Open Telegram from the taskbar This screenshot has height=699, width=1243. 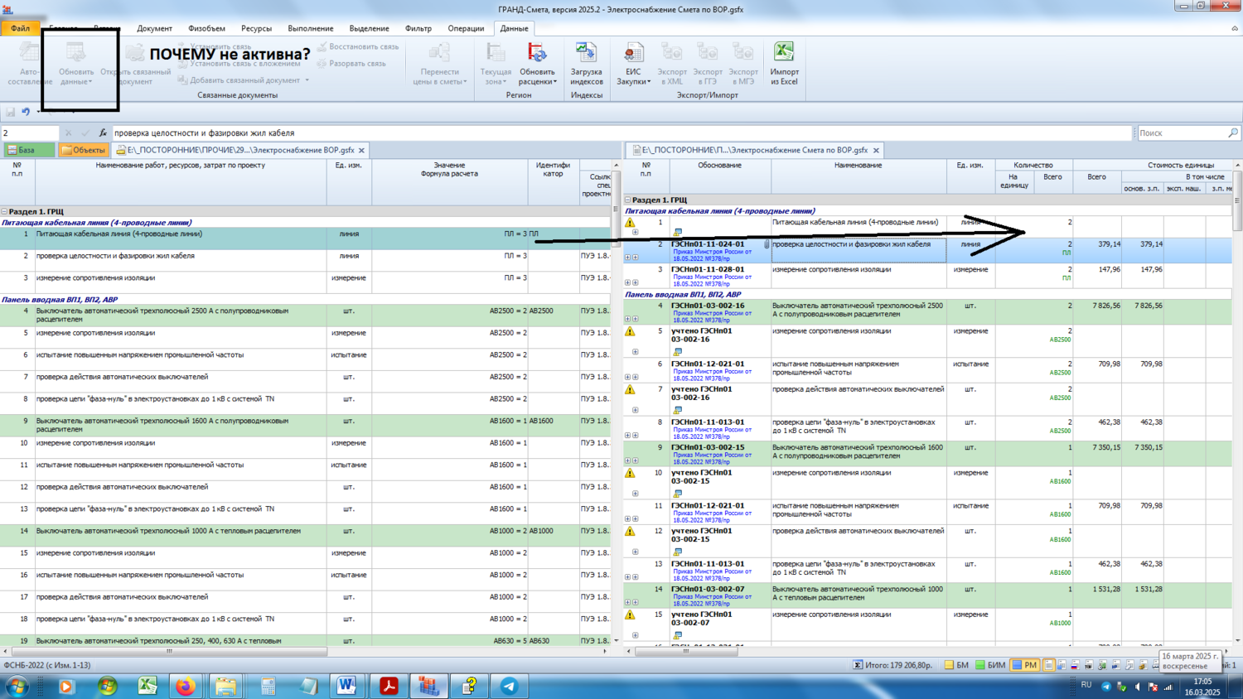(x=510, y=686)
